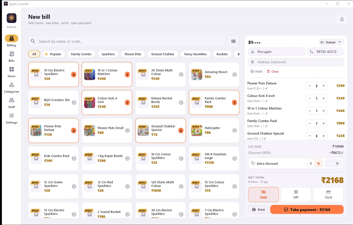Increase Family Combo Pack quantity
Image resolution: width=353 pixels, height=225 pixels.
click(x=324, y=123)
